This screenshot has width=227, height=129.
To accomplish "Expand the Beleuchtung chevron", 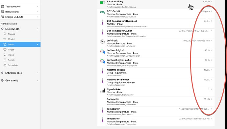I will click(x=37, y=12).
